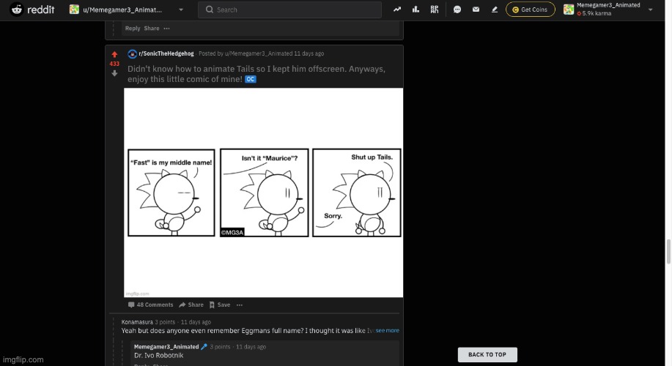The width and height of the screenshot is (672, 366).
Task: Open the top comment's ellipsis menu
Action: pos(166,29)
